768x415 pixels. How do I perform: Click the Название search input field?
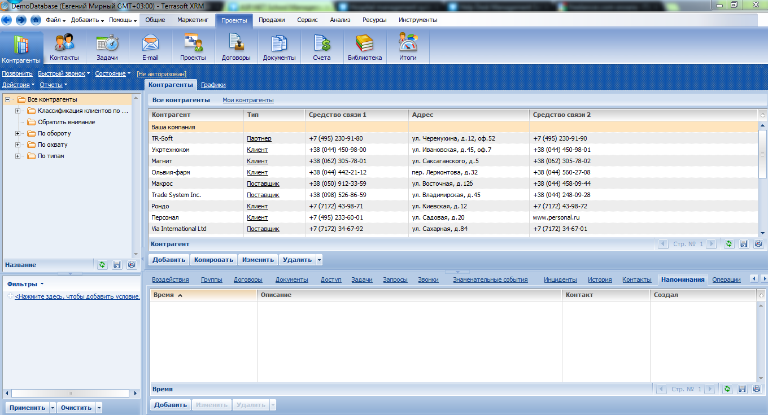point(48,264)
